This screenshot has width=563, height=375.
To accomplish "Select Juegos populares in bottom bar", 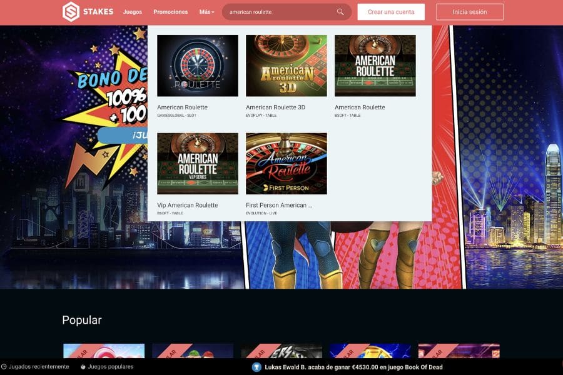I will click(110, 367).
